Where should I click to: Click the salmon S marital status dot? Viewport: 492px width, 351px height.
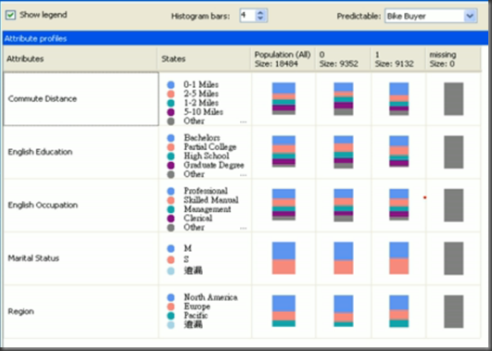[170, 259]
